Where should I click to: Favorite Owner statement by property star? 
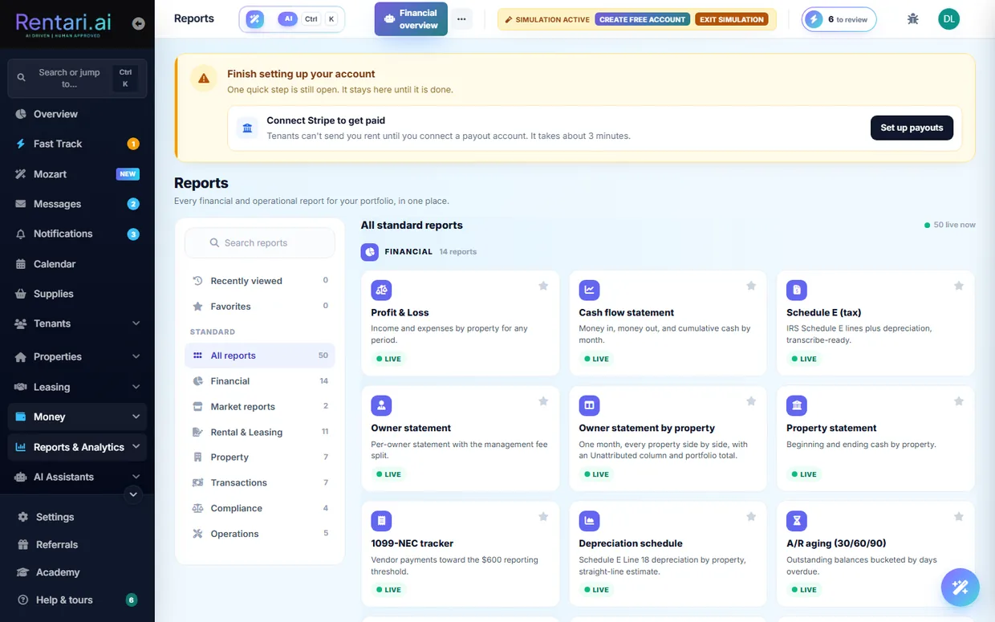751,401
